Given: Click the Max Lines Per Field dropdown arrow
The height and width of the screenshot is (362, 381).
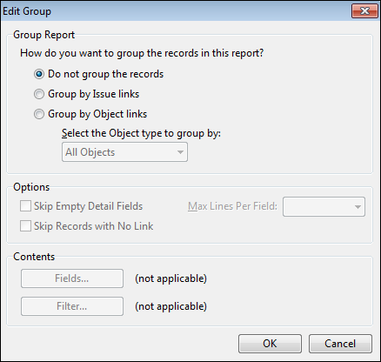Looking at the screenshot, I should pos(358,207).
